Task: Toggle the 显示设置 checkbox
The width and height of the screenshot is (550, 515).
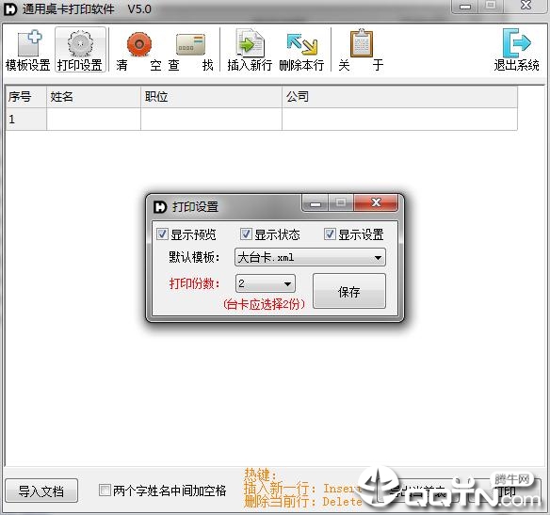Action: click(330, 233)
